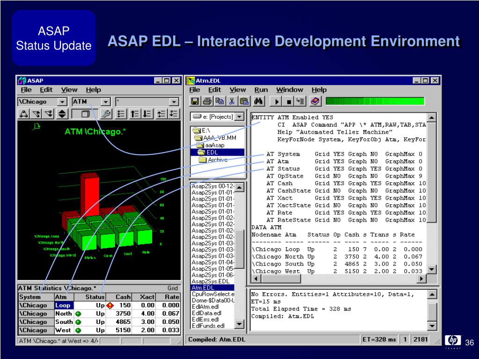Image resolution: width=479 pixels, height=359 pixels.
Task: Click code editor horizontal scrollbar right arrow
Action: tap(421, 279)
